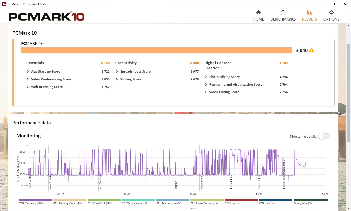Click the Video Editing marker in chart
Image resolution: width=351 pixels, height=211 pixels.
(259, 182)
